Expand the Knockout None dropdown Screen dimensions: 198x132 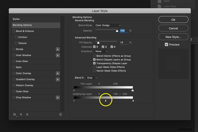click(x=101, y=51)
